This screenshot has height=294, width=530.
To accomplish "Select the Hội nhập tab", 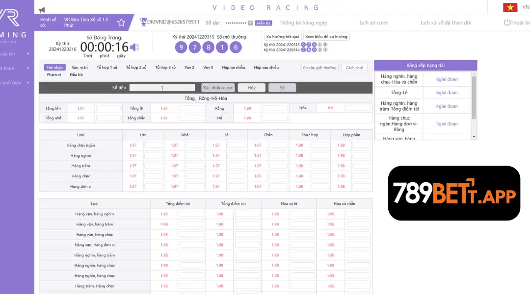I will (x=55, y=68).
